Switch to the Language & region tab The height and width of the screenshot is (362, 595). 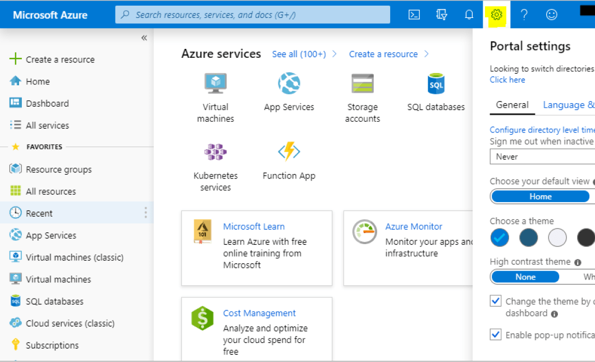569,105
